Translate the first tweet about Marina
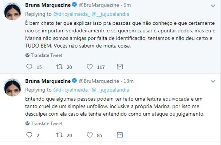The image size is (221, 145). pyautogui.click(x=44, y=55)
